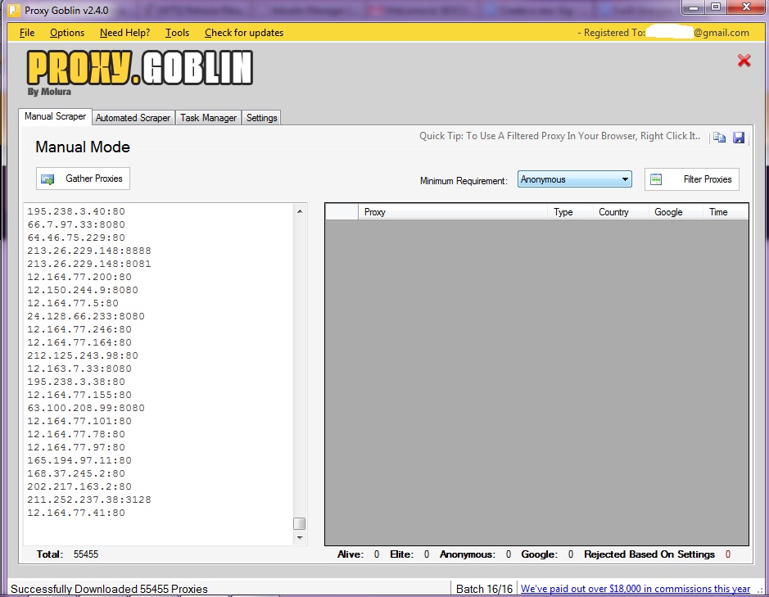Click the Filter Proxies button

coord(691,179)
